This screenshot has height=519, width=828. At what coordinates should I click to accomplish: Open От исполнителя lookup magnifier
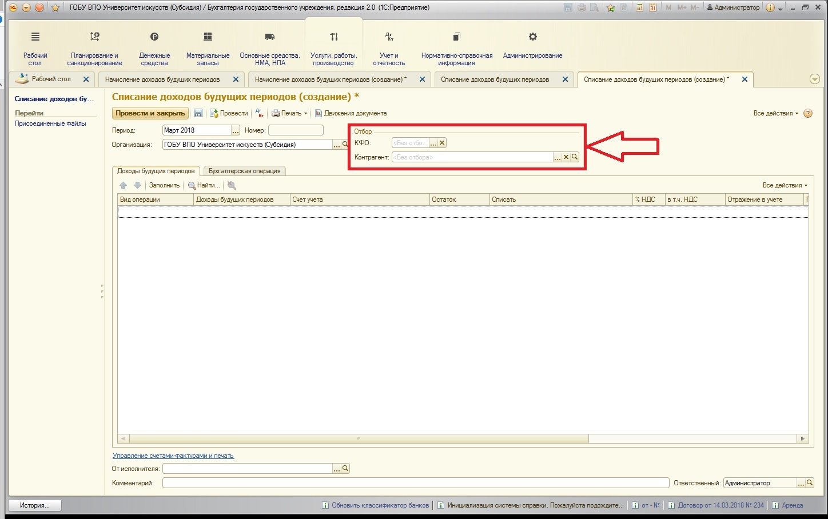tap(345, 469)
